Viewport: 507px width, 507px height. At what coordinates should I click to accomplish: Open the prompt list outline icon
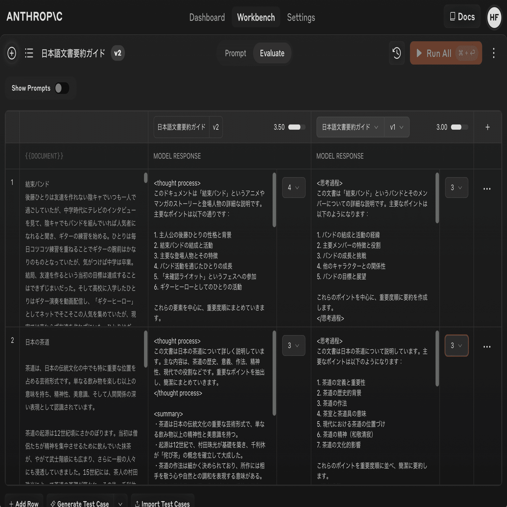tap(29, 53)
